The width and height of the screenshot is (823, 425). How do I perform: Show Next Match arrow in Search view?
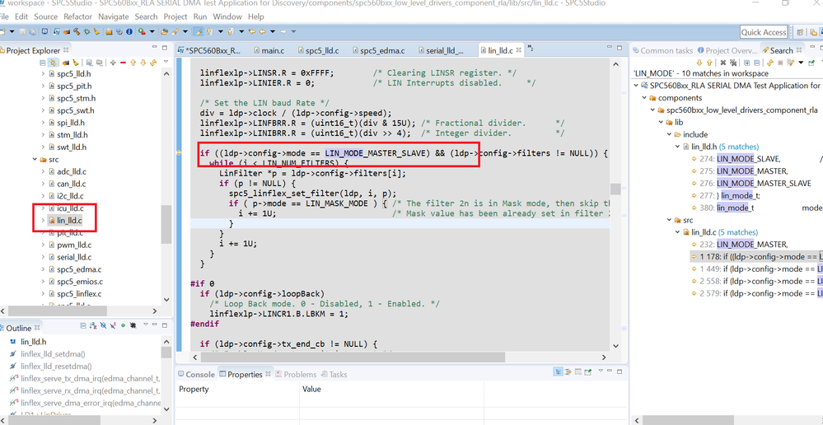[699, 63]
